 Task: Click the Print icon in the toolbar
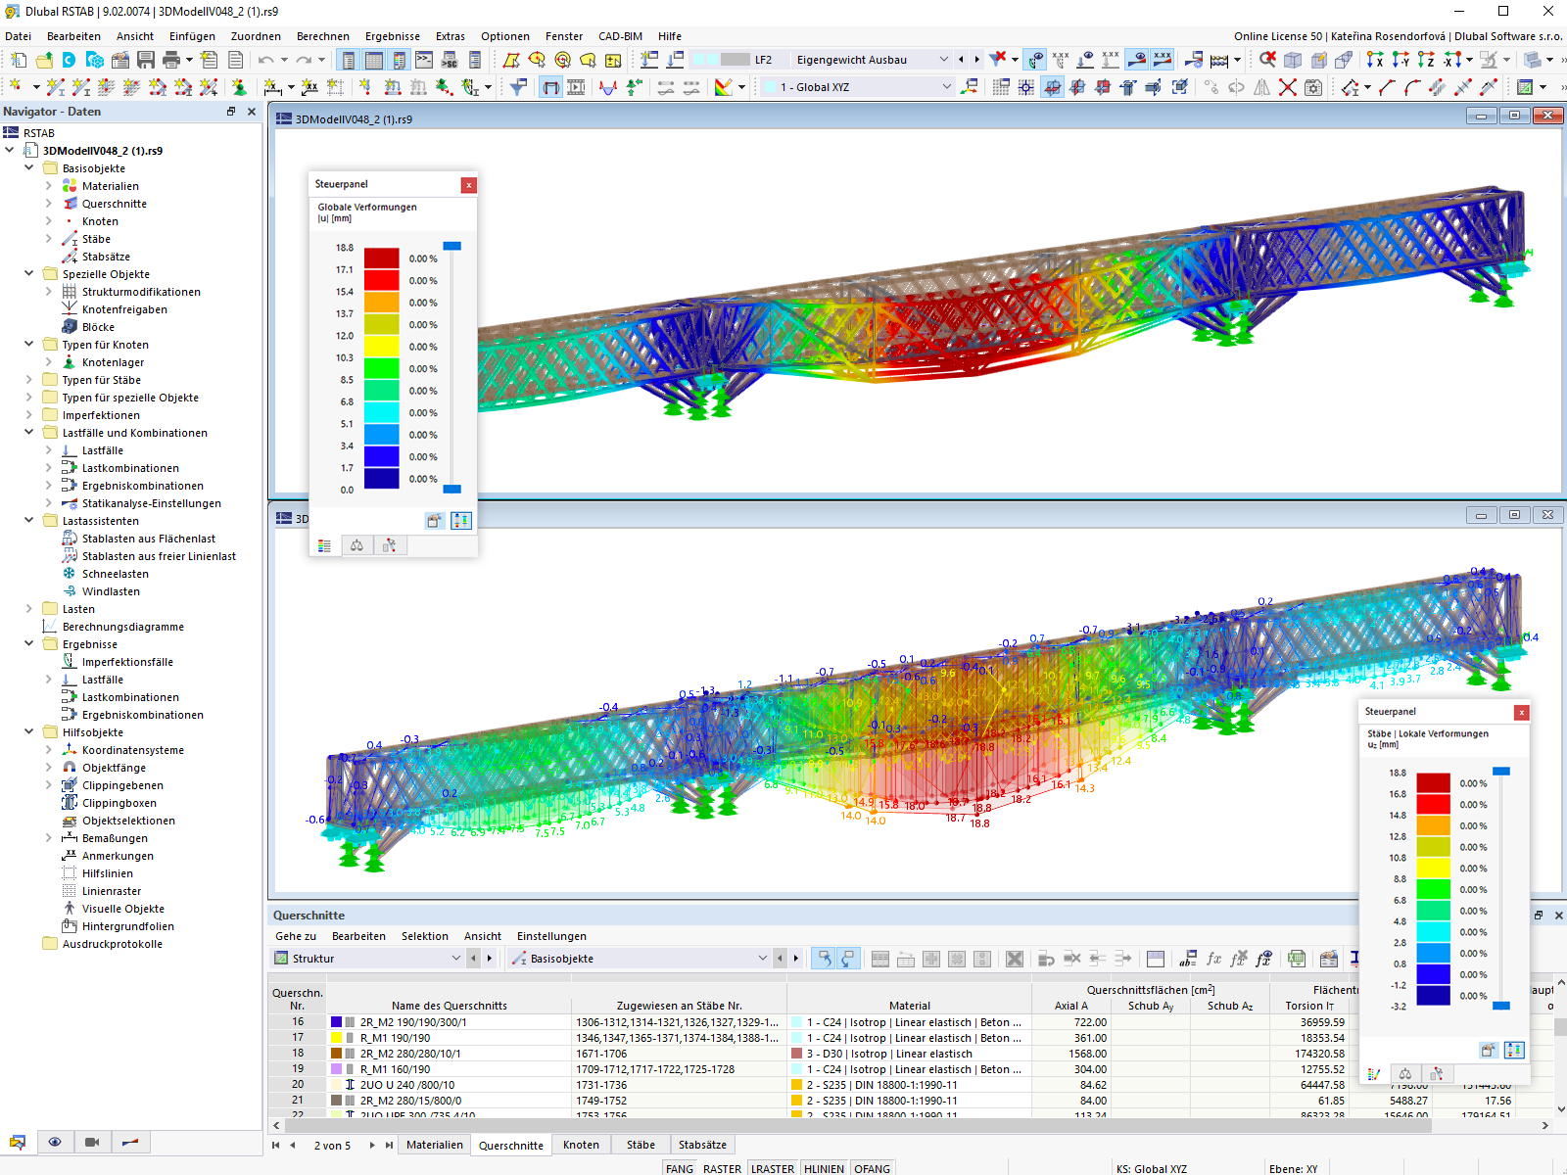point(171,60)
